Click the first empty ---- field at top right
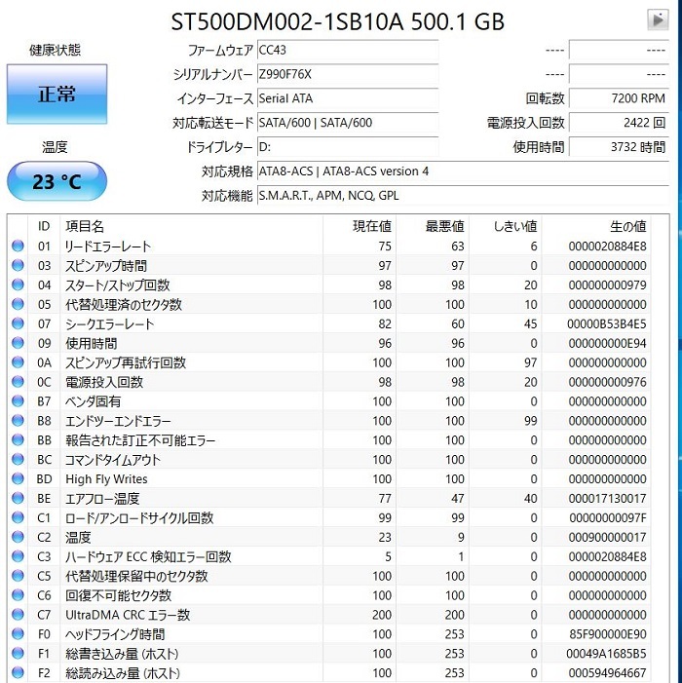This screenshot has width=682, height=683. point(619,50)
